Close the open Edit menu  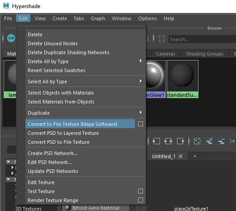coord(23,18)
